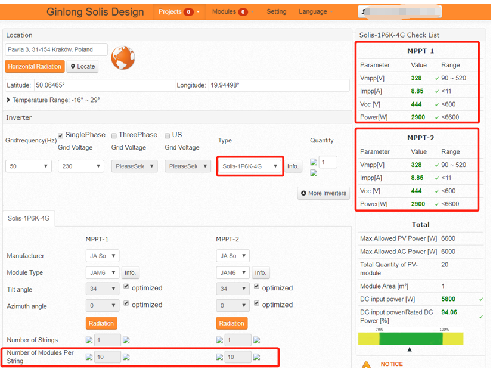Open MPPT-1 tilt angle 34 dropdown
Viewport: 493px width, 375px height.
click(x=103, y=289)
